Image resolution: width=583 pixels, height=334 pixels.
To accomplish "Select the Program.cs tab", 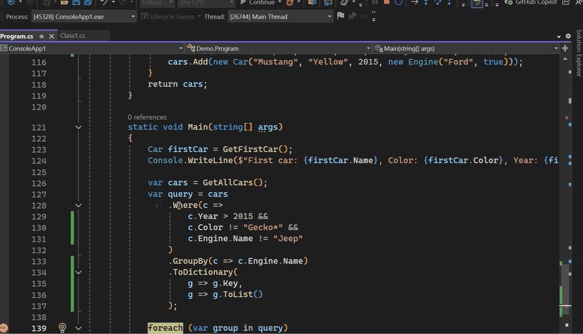I will point(17,36).
